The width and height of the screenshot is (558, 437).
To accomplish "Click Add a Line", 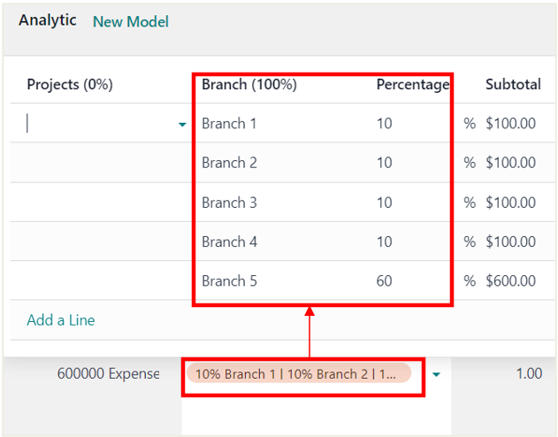I will tap(61, 320).
